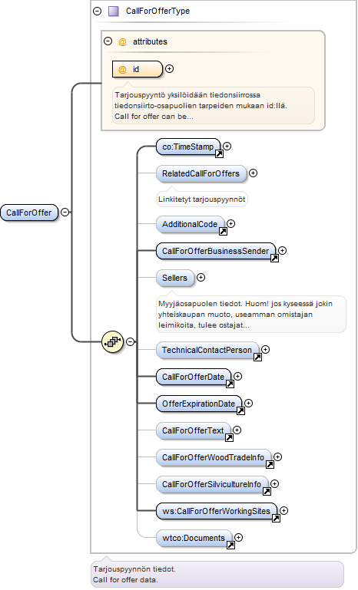Select the CallForOffer root element
The height and width of the screenshot is (590, 358).
click(29, 213)
